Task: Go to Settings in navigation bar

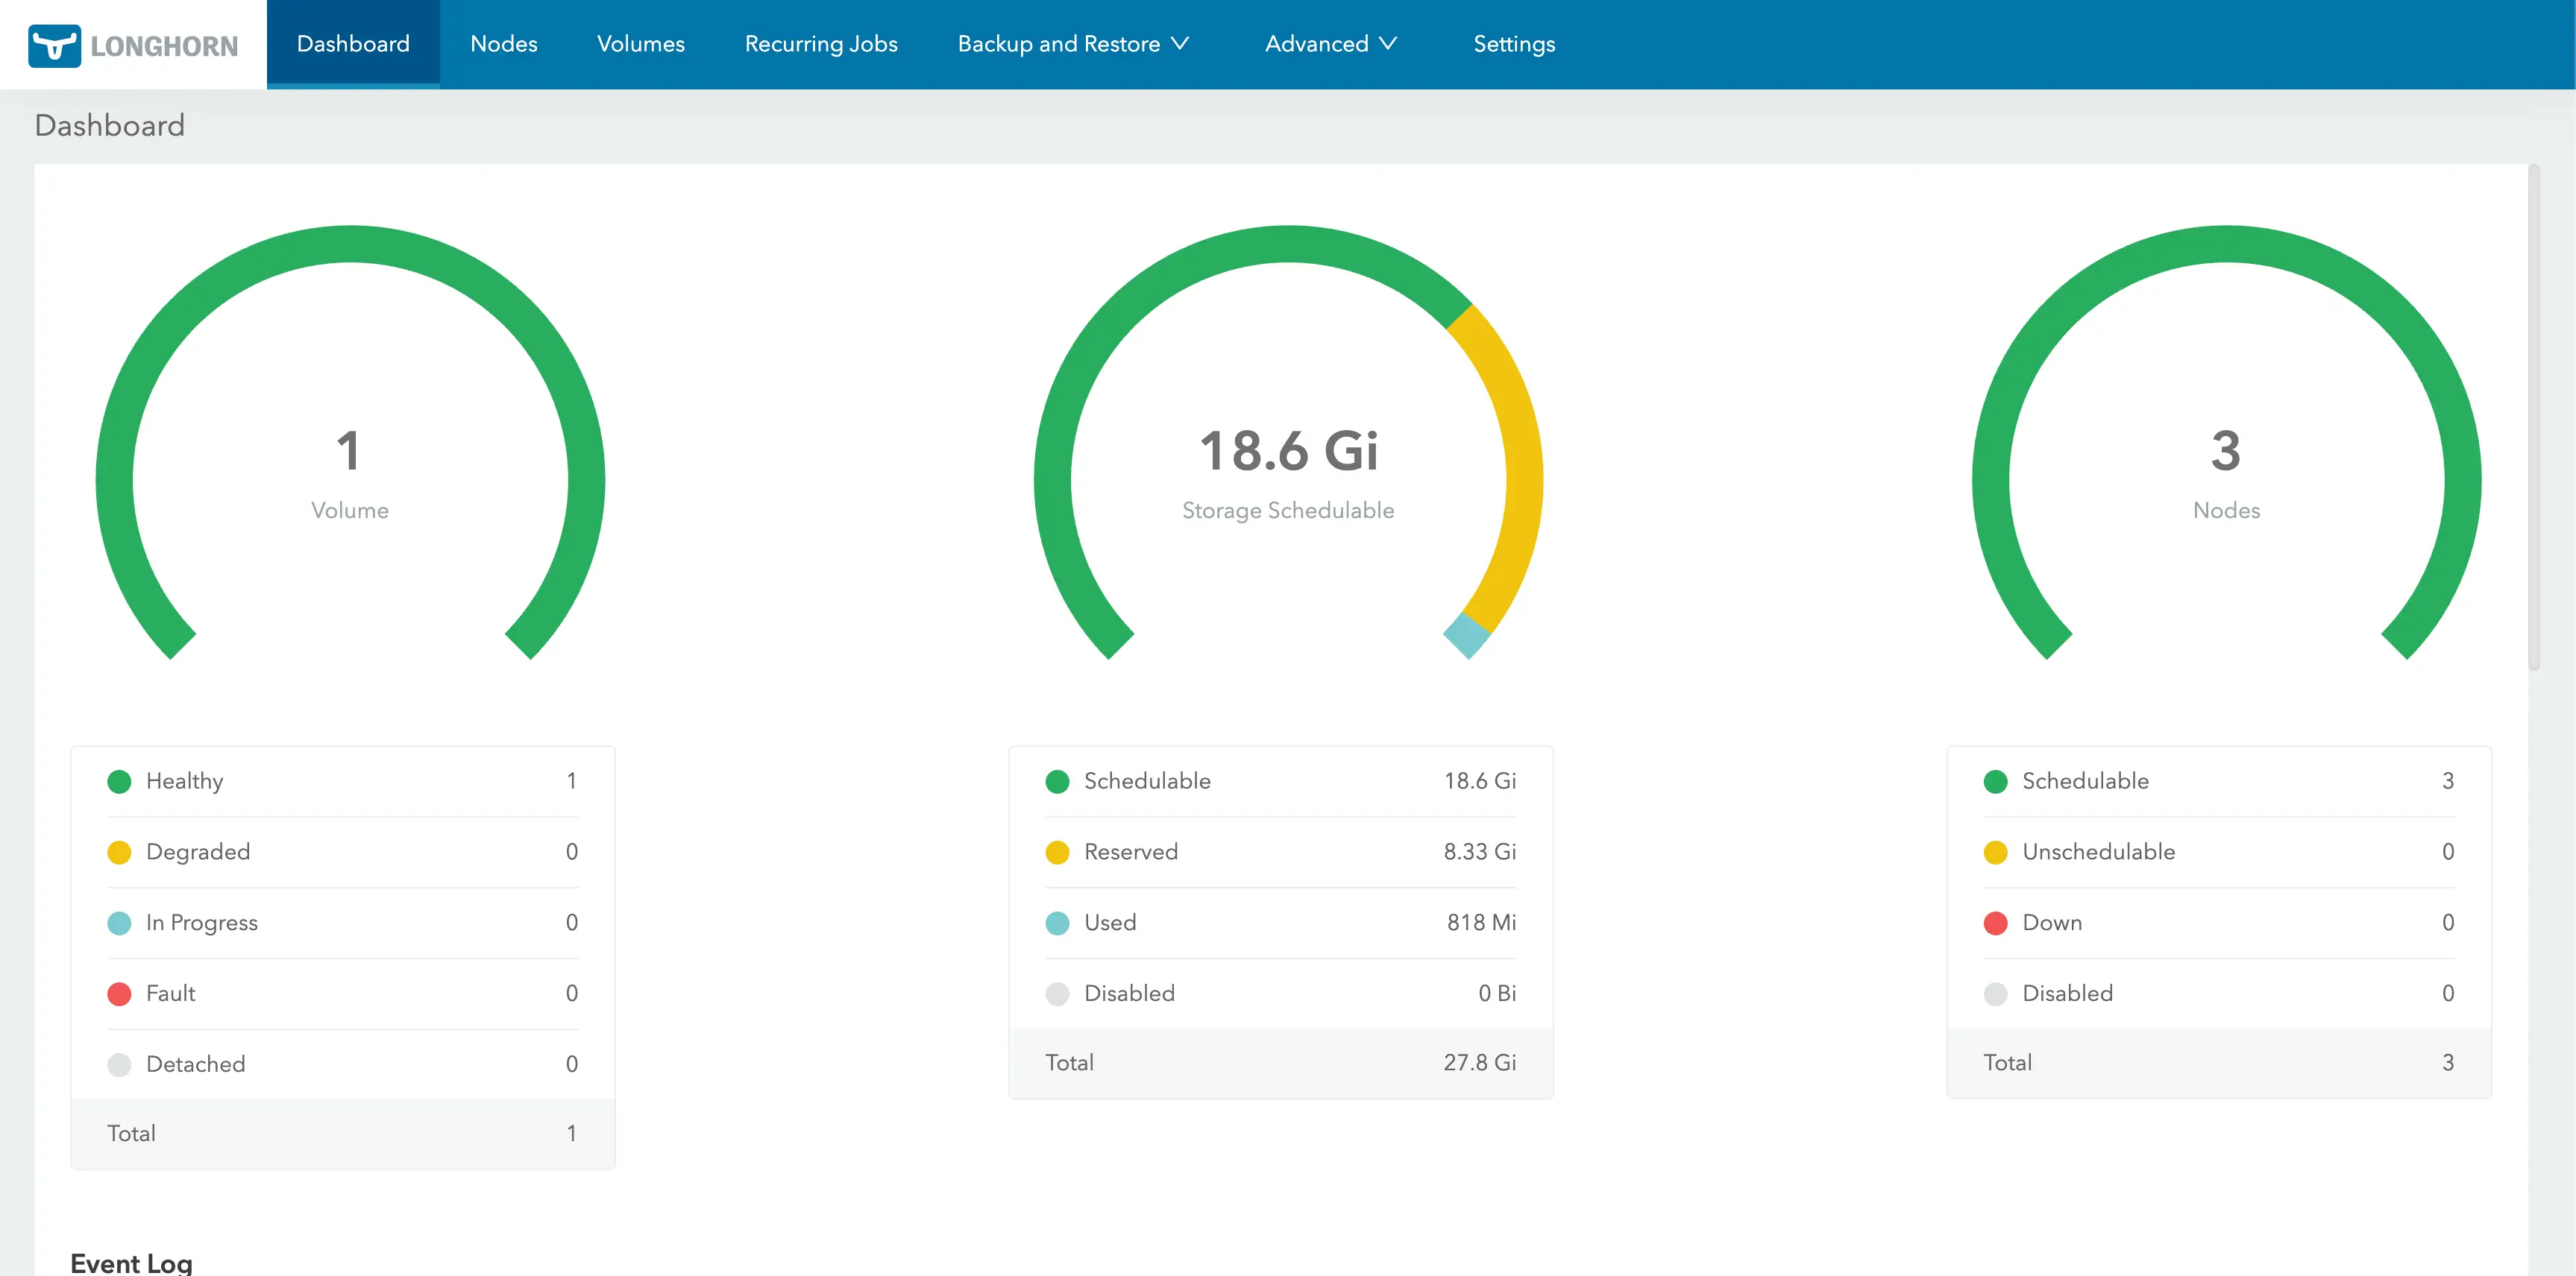Action: point(1513,44)
